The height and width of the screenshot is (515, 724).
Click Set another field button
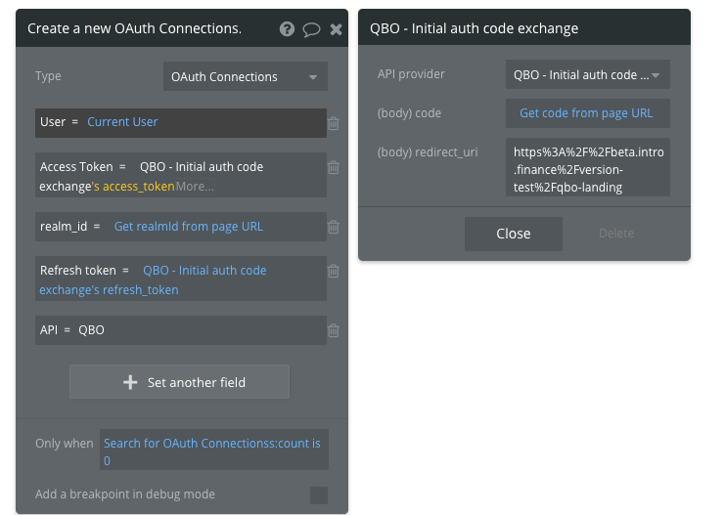[x=179, y=382]
